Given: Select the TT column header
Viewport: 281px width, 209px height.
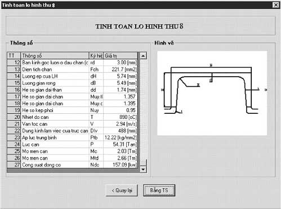Looking at the screenshot, I should [14, 56].
